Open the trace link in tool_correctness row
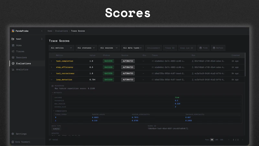Screen dimensions: 259x146 (x=169, y=74)
